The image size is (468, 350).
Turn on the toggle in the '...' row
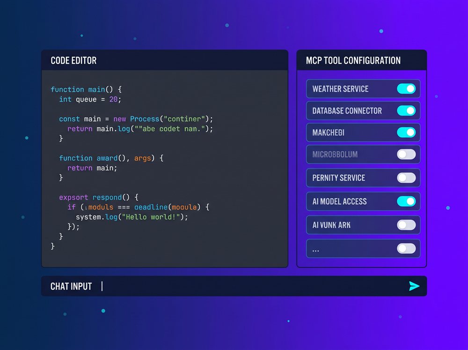[406, 248]
